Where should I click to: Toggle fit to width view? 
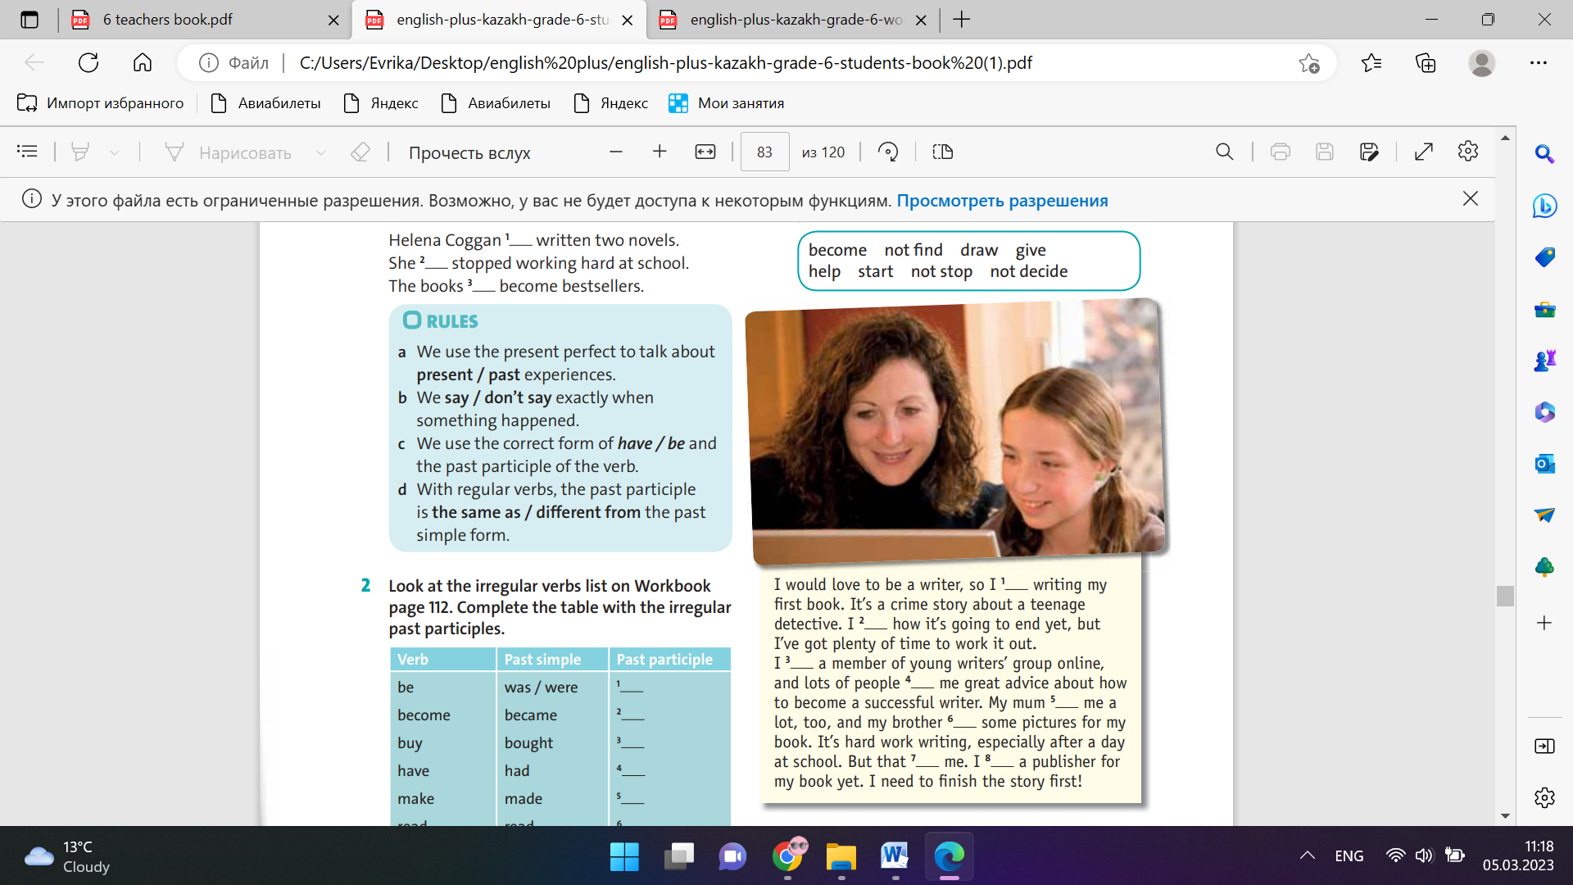[705, 152]
